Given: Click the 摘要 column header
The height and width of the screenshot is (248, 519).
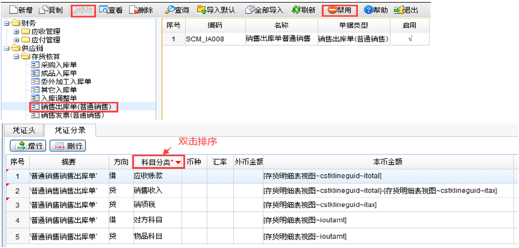Looking at the screenshot, I should [69, 162].
